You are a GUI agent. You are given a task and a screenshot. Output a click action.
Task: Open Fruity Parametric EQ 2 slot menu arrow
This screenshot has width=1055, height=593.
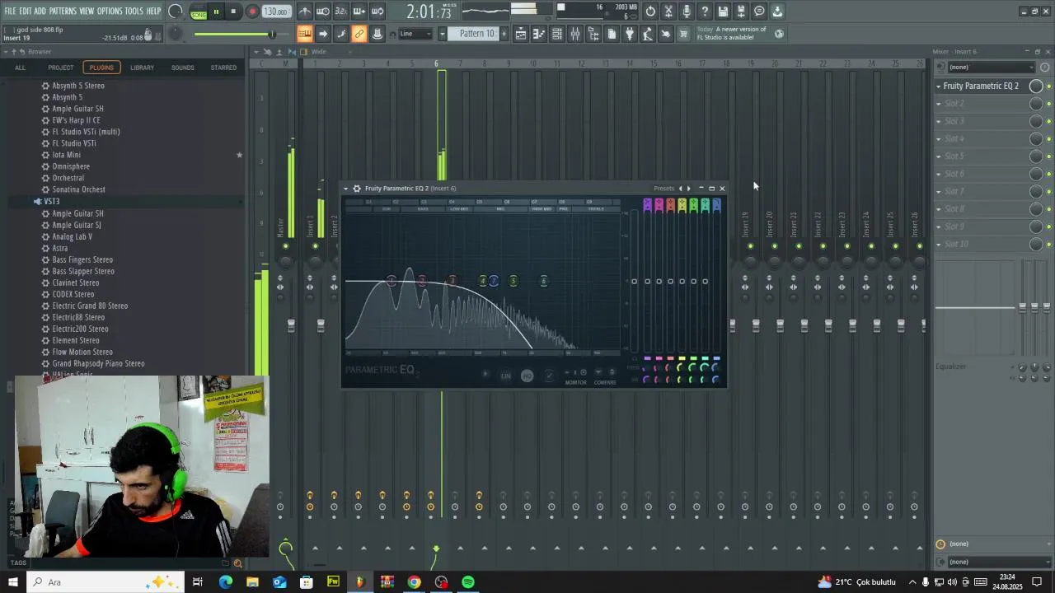pyautogui.click(x=939, y=86)
